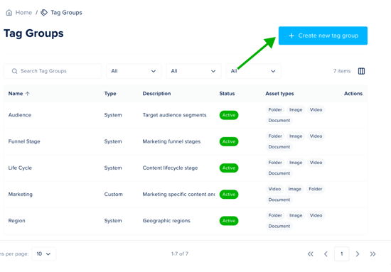
Task: Open the first All filter dropdown
Action: click(x=134, y=71)
